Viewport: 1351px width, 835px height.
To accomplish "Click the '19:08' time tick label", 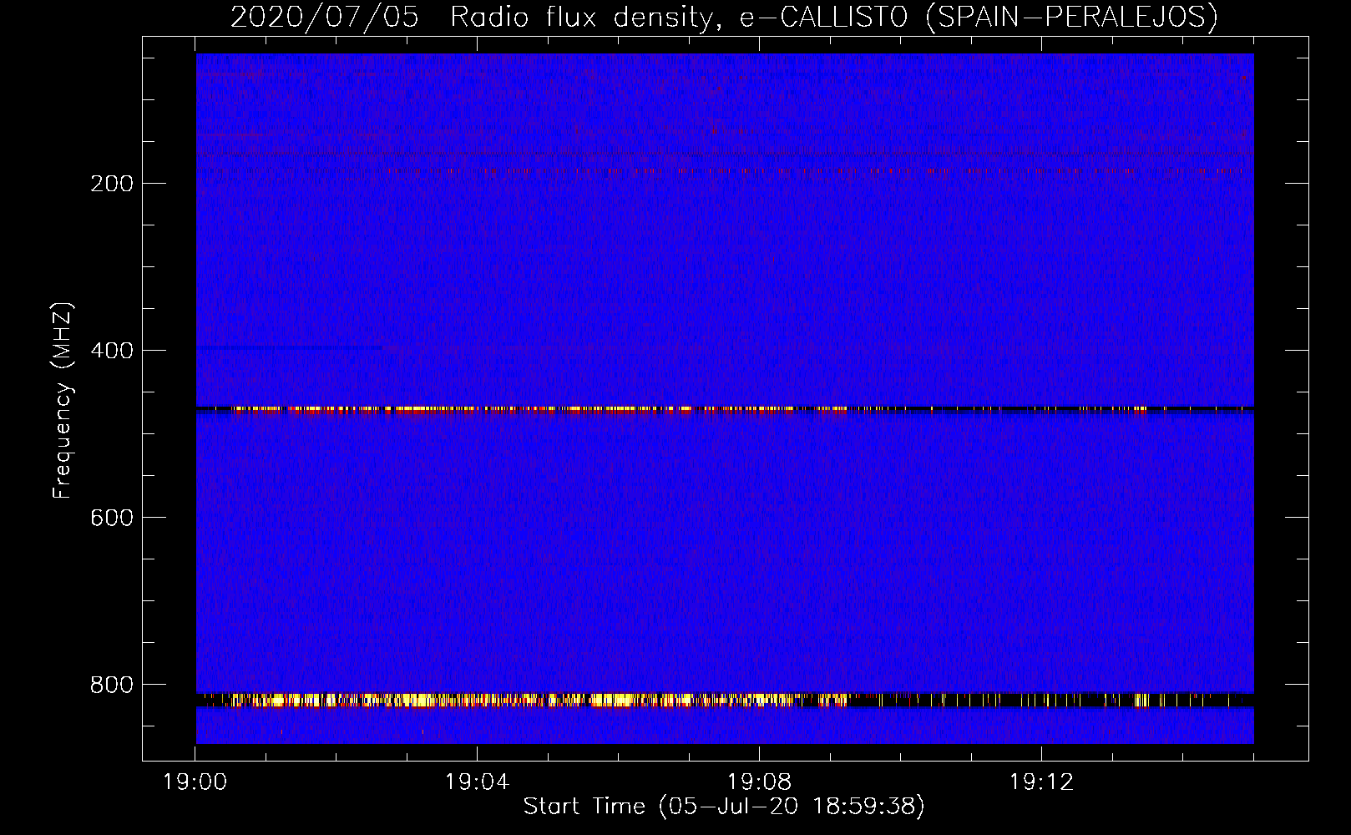I will [759, 782].
